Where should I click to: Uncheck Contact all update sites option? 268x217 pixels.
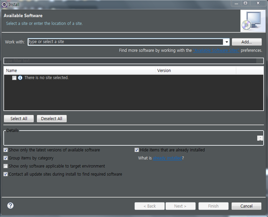[5, 174]
